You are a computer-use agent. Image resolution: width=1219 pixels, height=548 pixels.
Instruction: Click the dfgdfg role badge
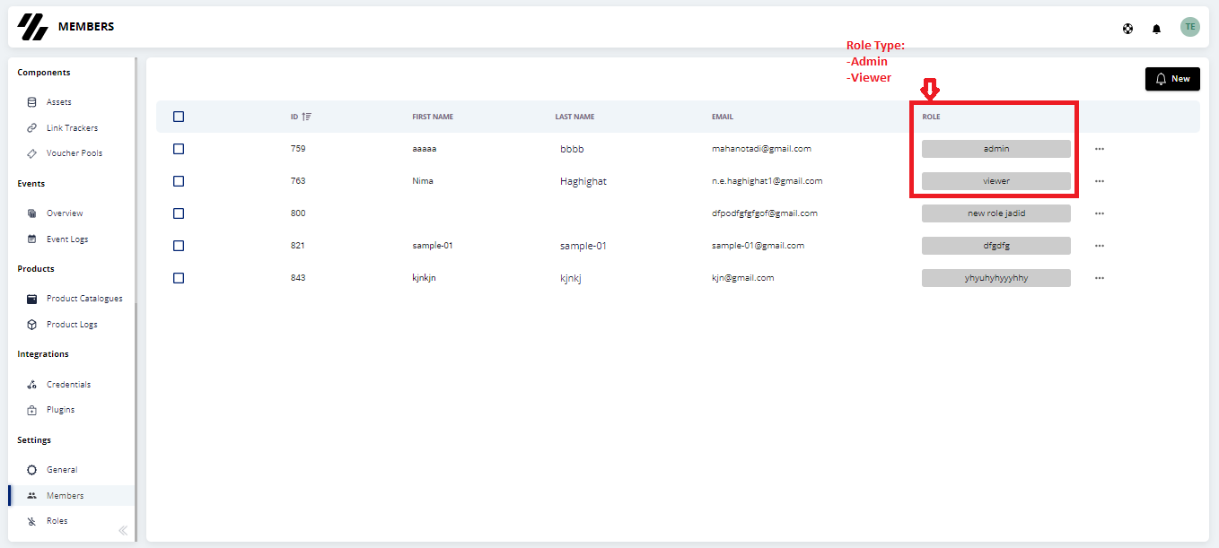click(996, 246)
